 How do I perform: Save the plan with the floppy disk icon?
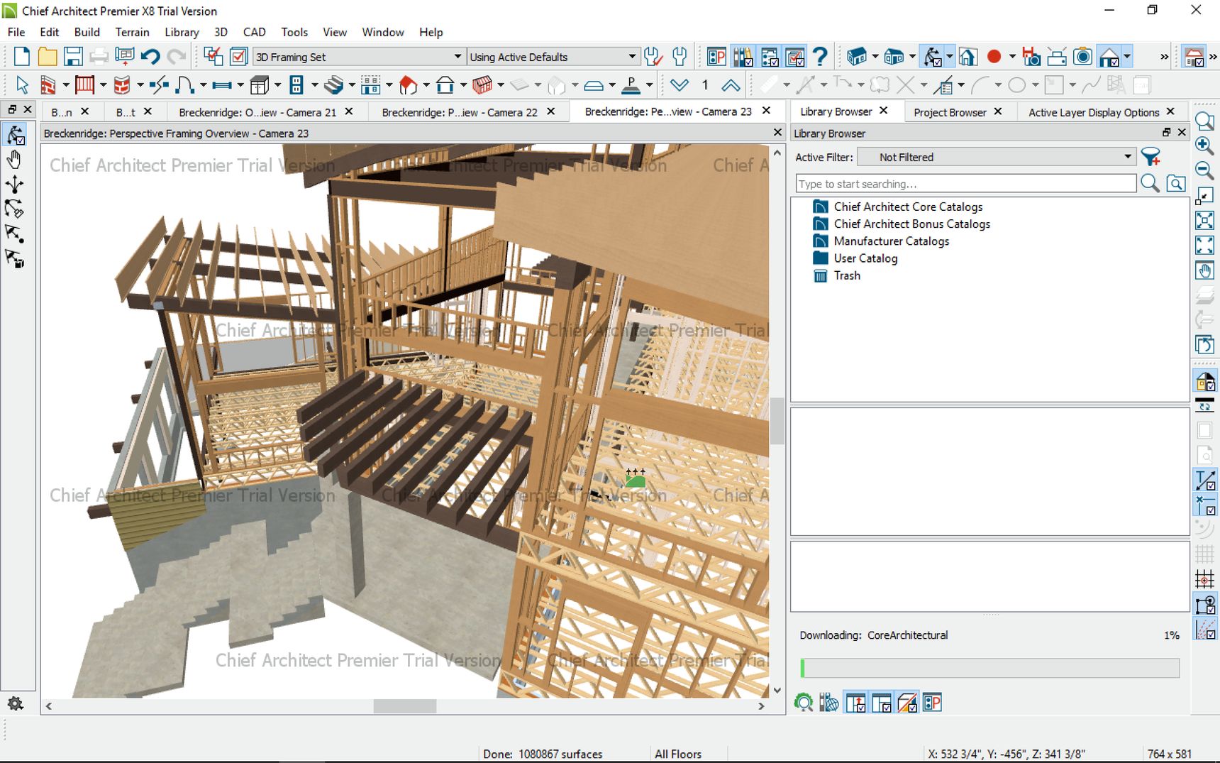(x=73, y=57)
